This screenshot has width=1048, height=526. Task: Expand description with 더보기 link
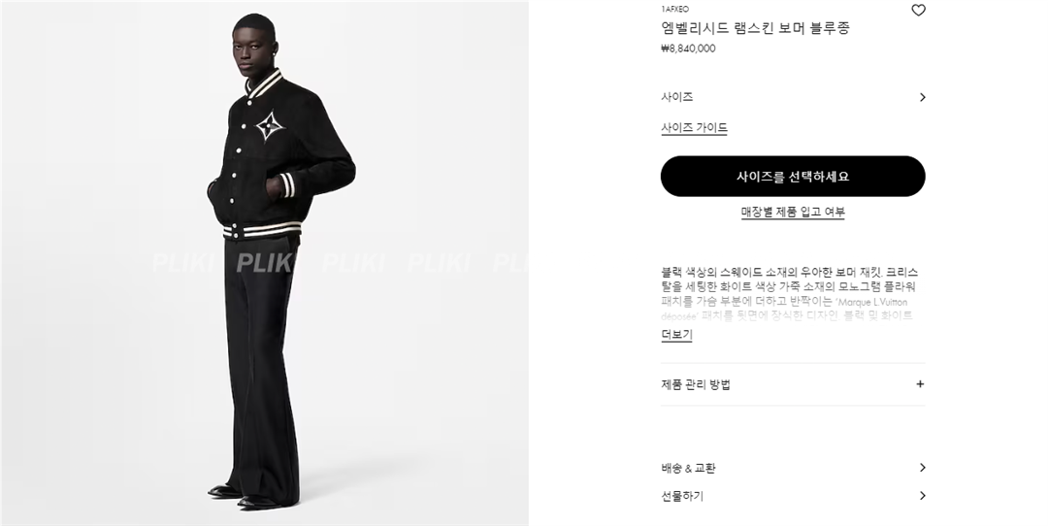676,335
